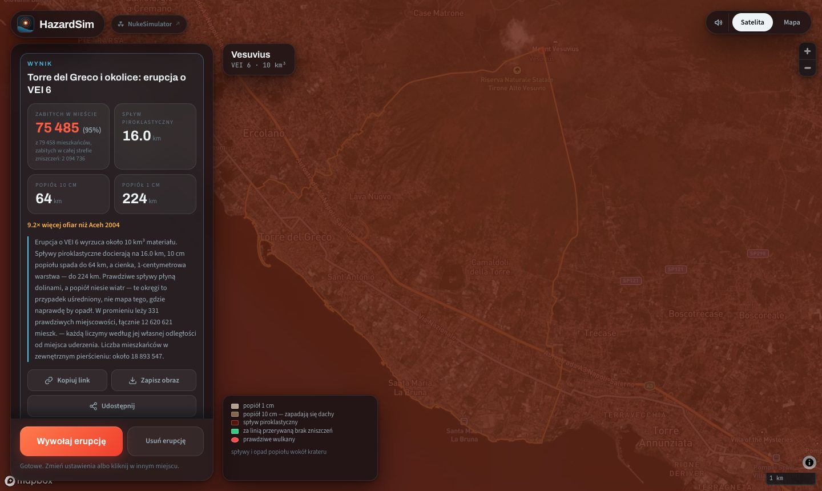Click the "75 485" casualties figure
822x491 pixels.
click(57, 128)
